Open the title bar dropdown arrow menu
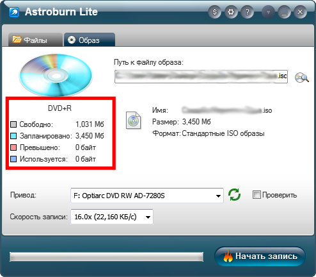Image resolution: width=316 pixels, height=277 pixels. pos(268,12)
